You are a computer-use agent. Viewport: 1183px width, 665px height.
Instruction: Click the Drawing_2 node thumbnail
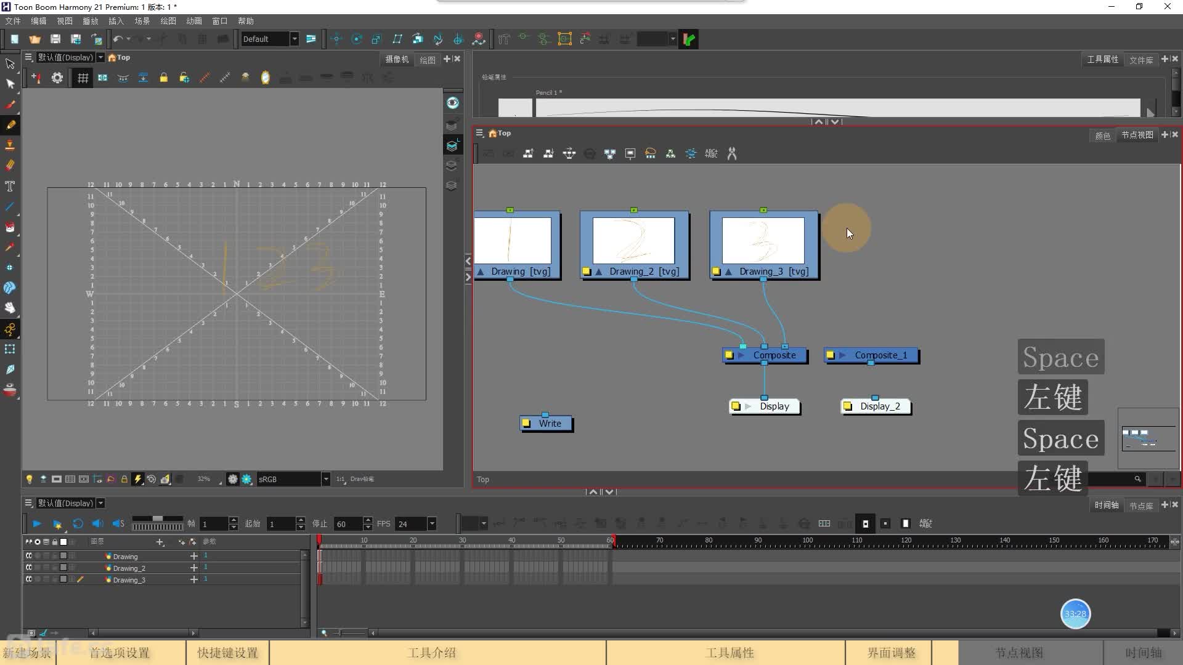click(x=633, y=241)
